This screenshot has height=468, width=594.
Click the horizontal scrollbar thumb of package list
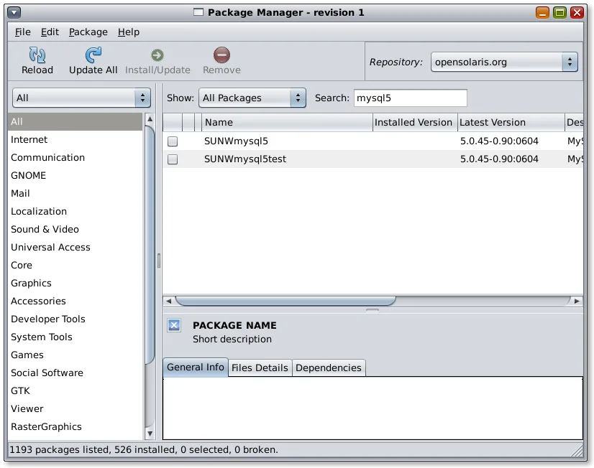point(285,301)
